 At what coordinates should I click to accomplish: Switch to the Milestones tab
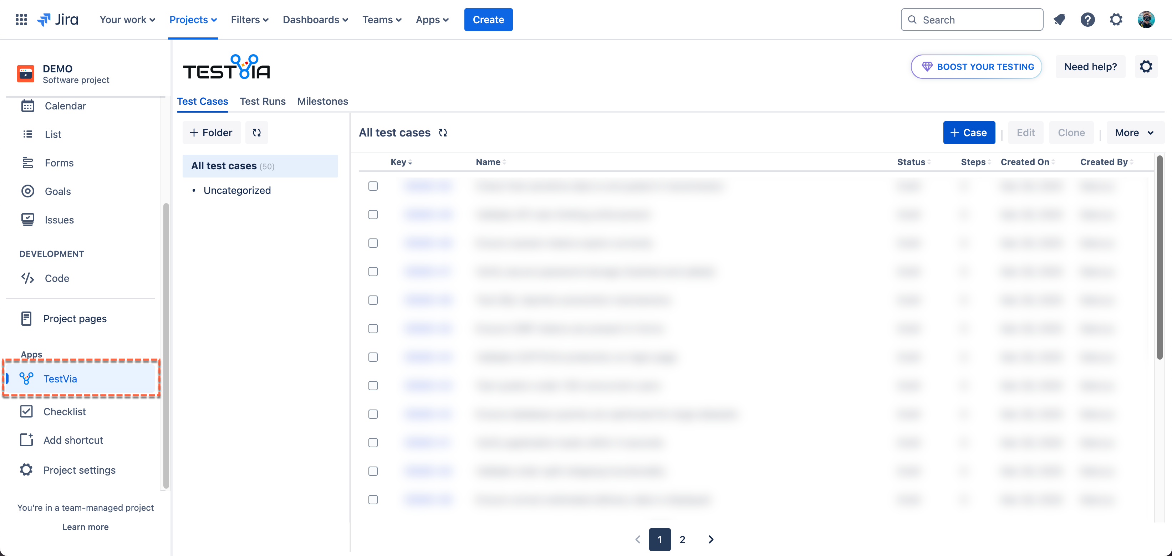(x=322, y=101)
